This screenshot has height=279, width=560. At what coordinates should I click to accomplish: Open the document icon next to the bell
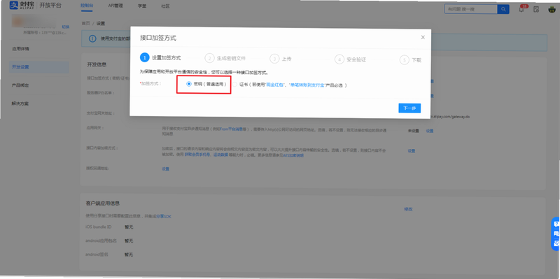pos(536,9)
